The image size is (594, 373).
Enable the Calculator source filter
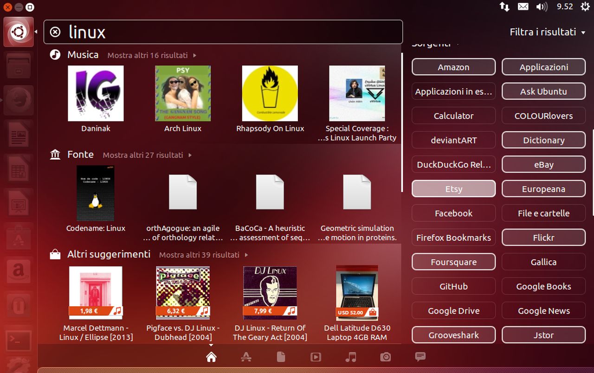point(453,116)
